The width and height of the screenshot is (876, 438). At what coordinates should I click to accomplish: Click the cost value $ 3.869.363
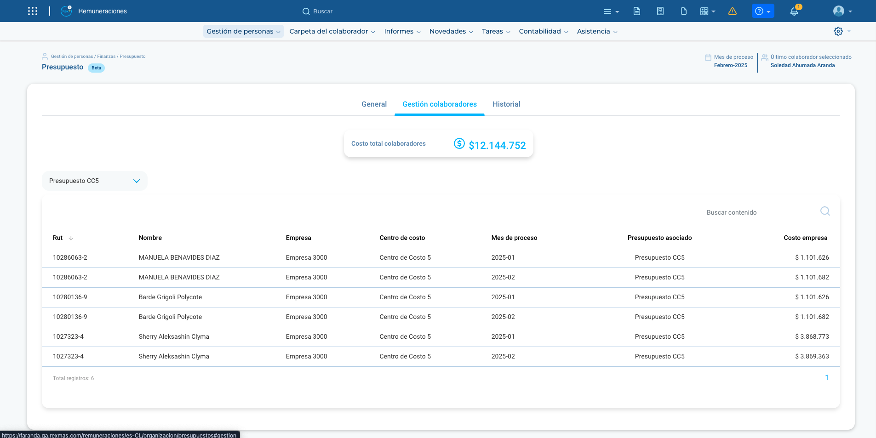coord(812,357)
